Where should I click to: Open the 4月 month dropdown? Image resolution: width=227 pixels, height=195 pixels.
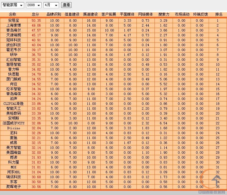pyautogui.click(x=51, y=5)
